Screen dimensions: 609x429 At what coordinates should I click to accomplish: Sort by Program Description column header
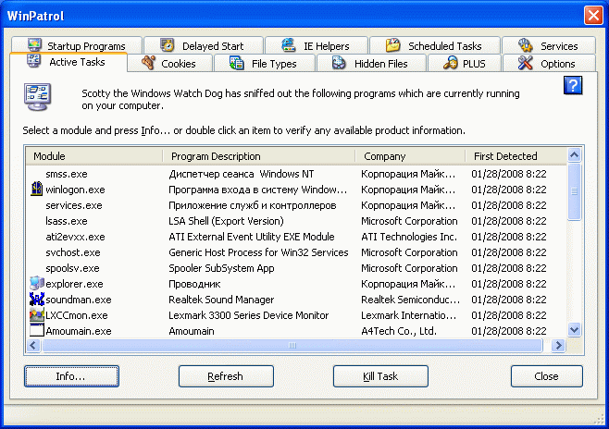tap(259, 156)
